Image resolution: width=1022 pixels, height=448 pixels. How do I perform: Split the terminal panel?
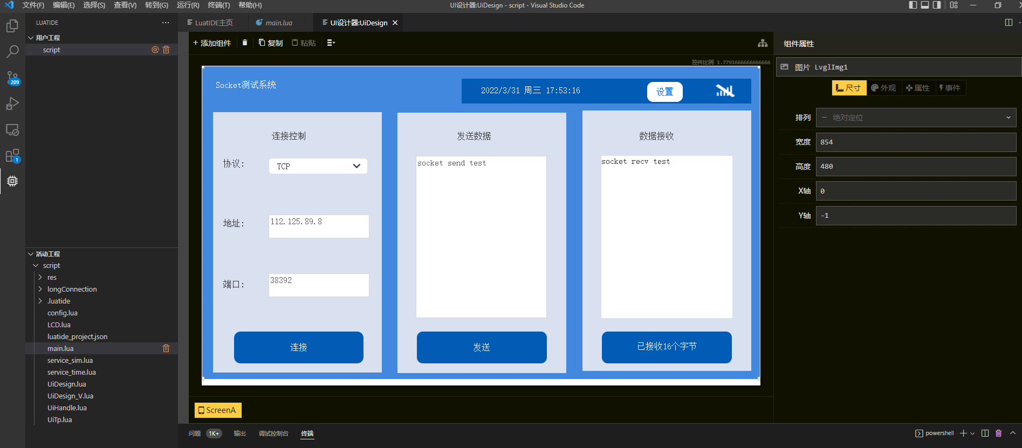coord(985,433)
